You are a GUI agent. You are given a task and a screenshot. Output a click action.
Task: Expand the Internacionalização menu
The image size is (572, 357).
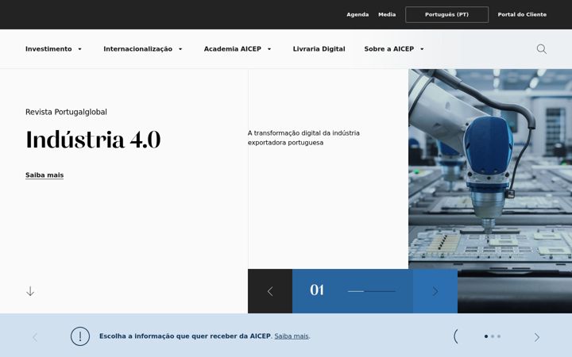[x=143, y=49]
